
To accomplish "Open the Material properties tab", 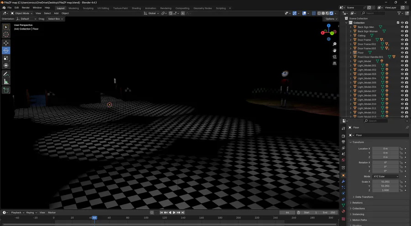I will coord(343,211).
